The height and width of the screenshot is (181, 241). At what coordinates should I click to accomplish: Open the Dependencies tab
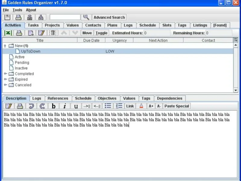(x=170, y=98)
